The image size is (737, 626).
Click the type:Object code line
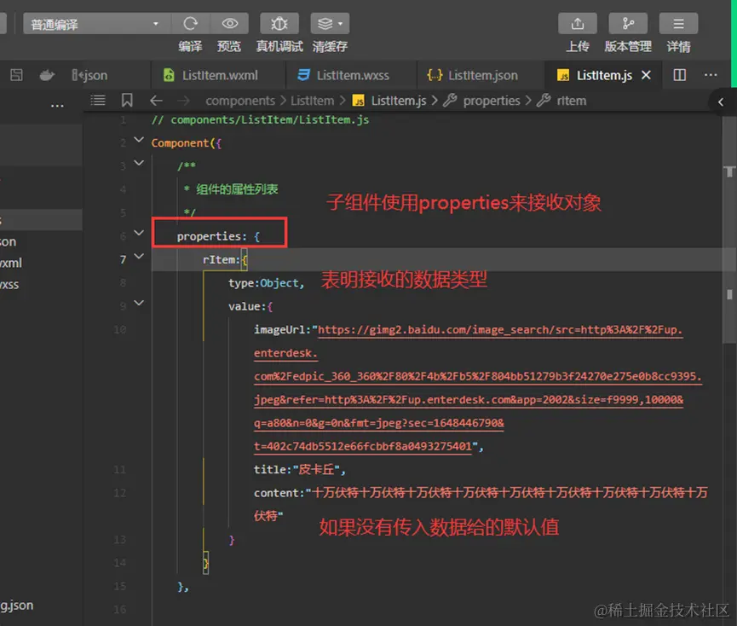point(267,283)
